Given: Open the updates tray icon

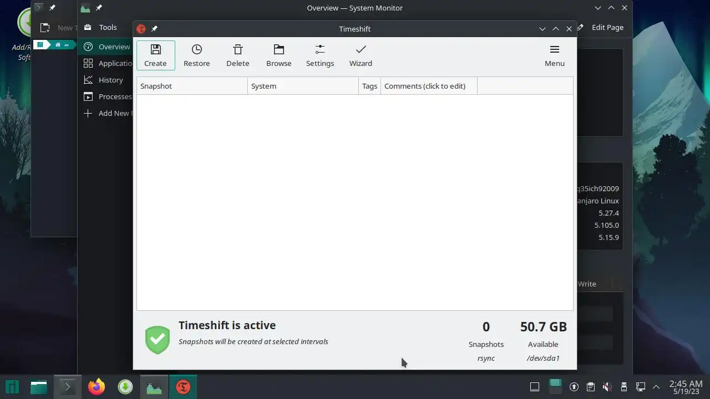Looking at the screenshot, I should pos(574,387).
